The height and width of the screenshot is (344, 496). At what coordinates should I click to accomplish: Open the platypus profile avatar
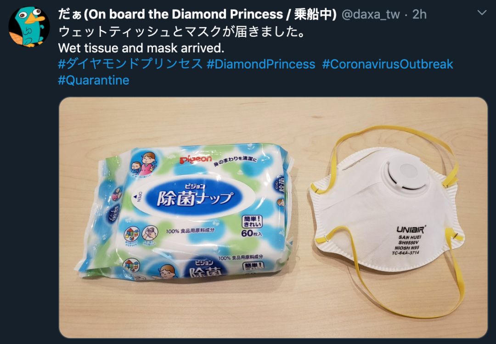click(29, 27)
